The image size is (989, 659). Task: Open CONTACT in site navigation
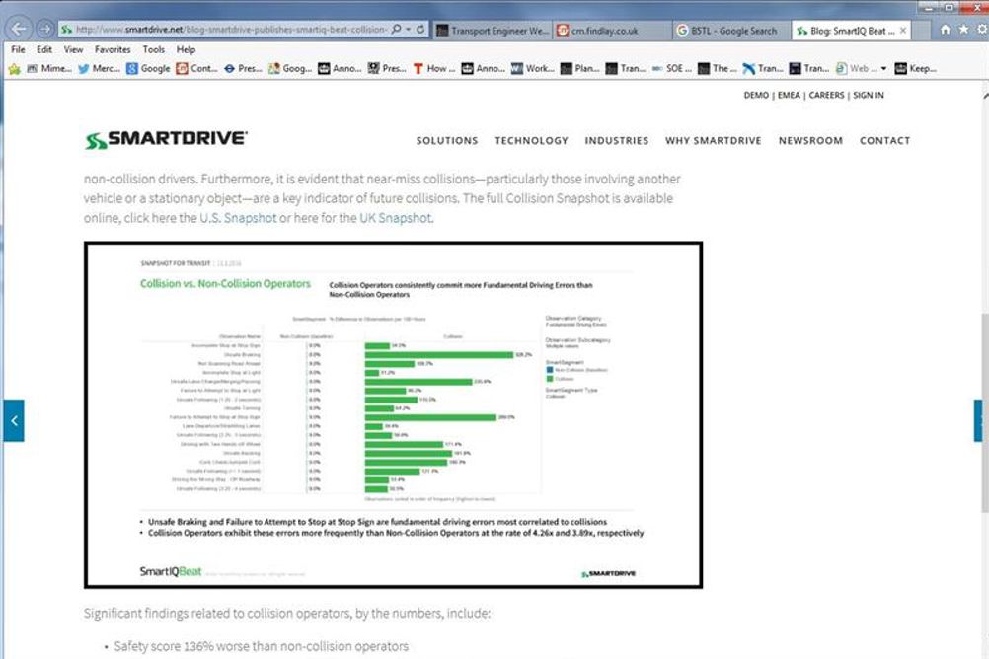click(884, 141)
